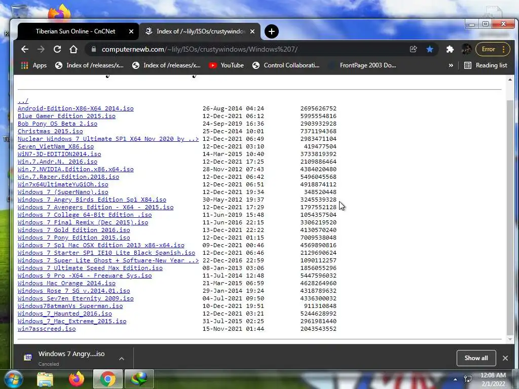Image resolution: width=519 pixels, height=389 pixels.
Task: Open the profile avatar icon
Action: (466, 49)
